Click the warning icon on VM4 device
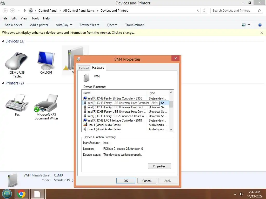Viewport: 266px width, 199px height. 66,68
